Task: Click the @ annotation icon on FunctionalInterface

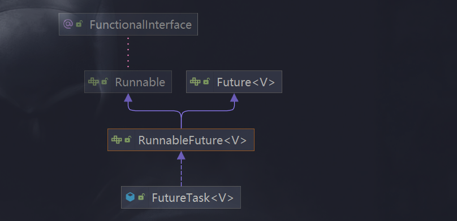Action: point(68,24)
